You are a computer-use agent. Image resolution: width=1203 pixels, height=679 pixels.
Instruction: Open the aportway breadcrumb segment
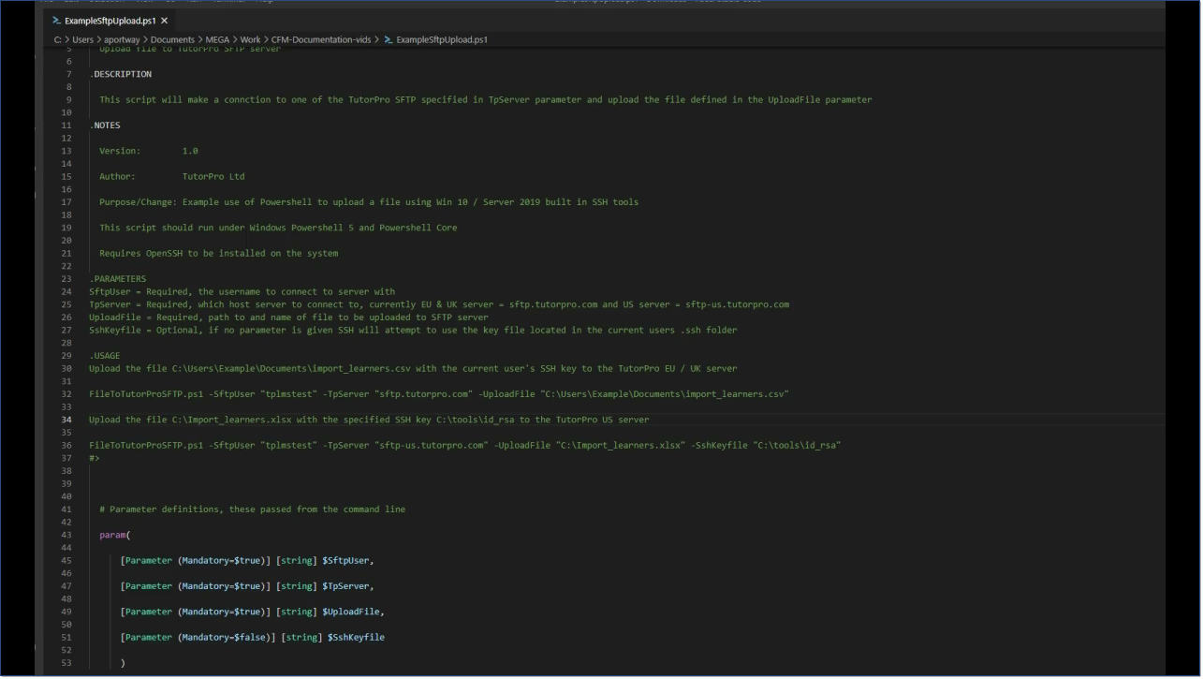pyautogui.click(x=122, y=39)
